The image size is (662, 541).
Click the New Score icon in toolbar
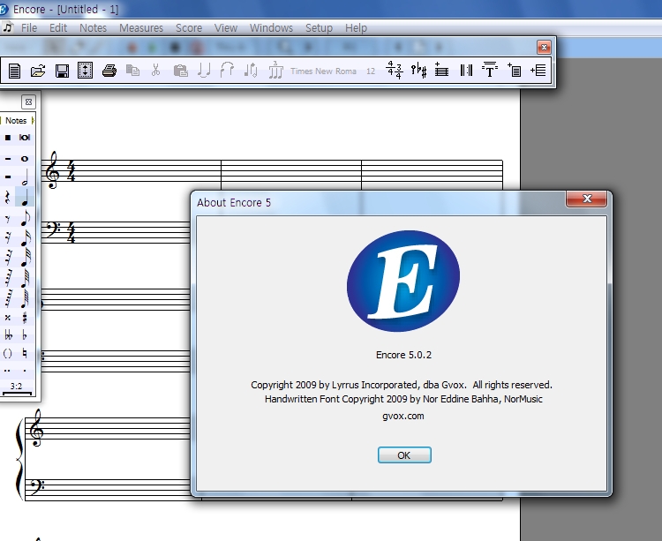(15, 71)
